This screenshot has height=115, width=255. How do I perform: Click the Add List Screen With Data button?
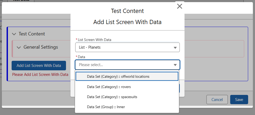point(39,66)
